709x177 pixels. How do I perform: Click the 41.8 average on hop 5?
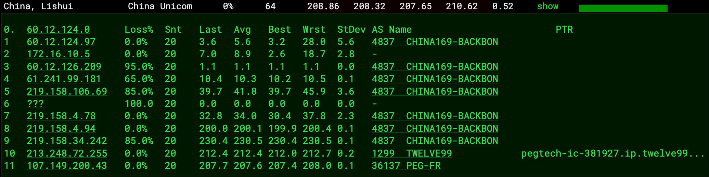point(245,92)
